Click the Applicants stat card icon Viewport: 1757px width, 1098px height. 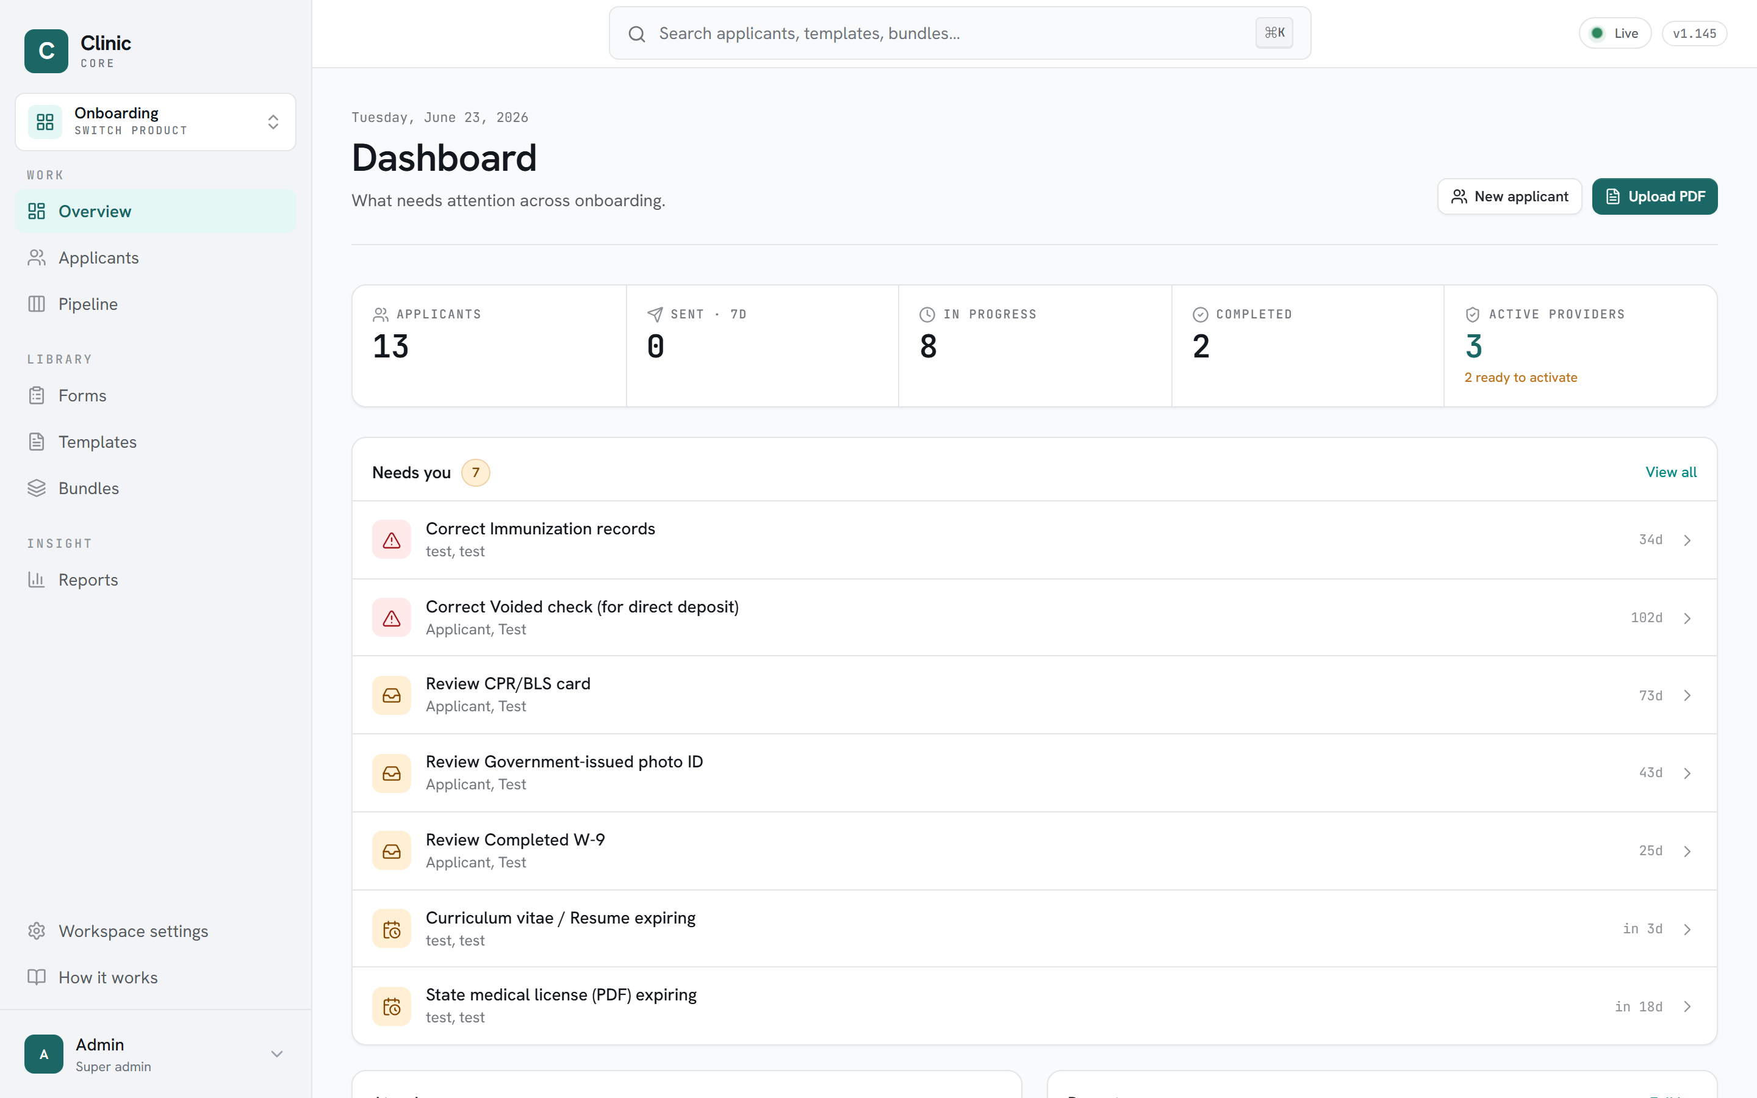coord(381,314)
